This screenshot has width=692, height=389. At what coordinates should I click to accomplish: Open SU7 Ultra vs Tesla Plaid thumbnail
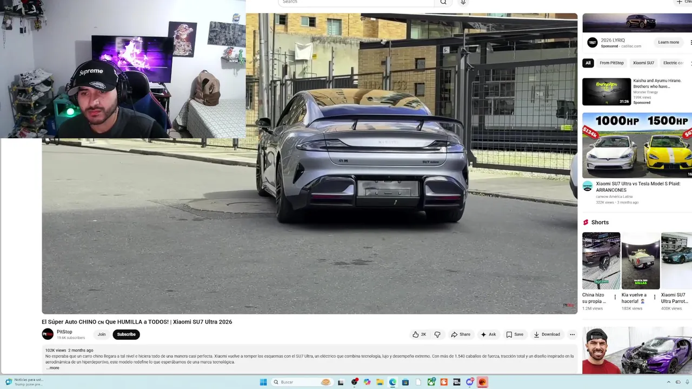637,145
